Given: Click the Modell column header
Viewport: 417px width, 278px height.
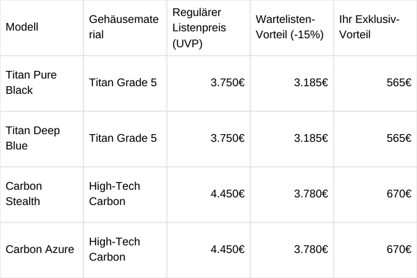Looking at the screenshot, I should (22, 27).
